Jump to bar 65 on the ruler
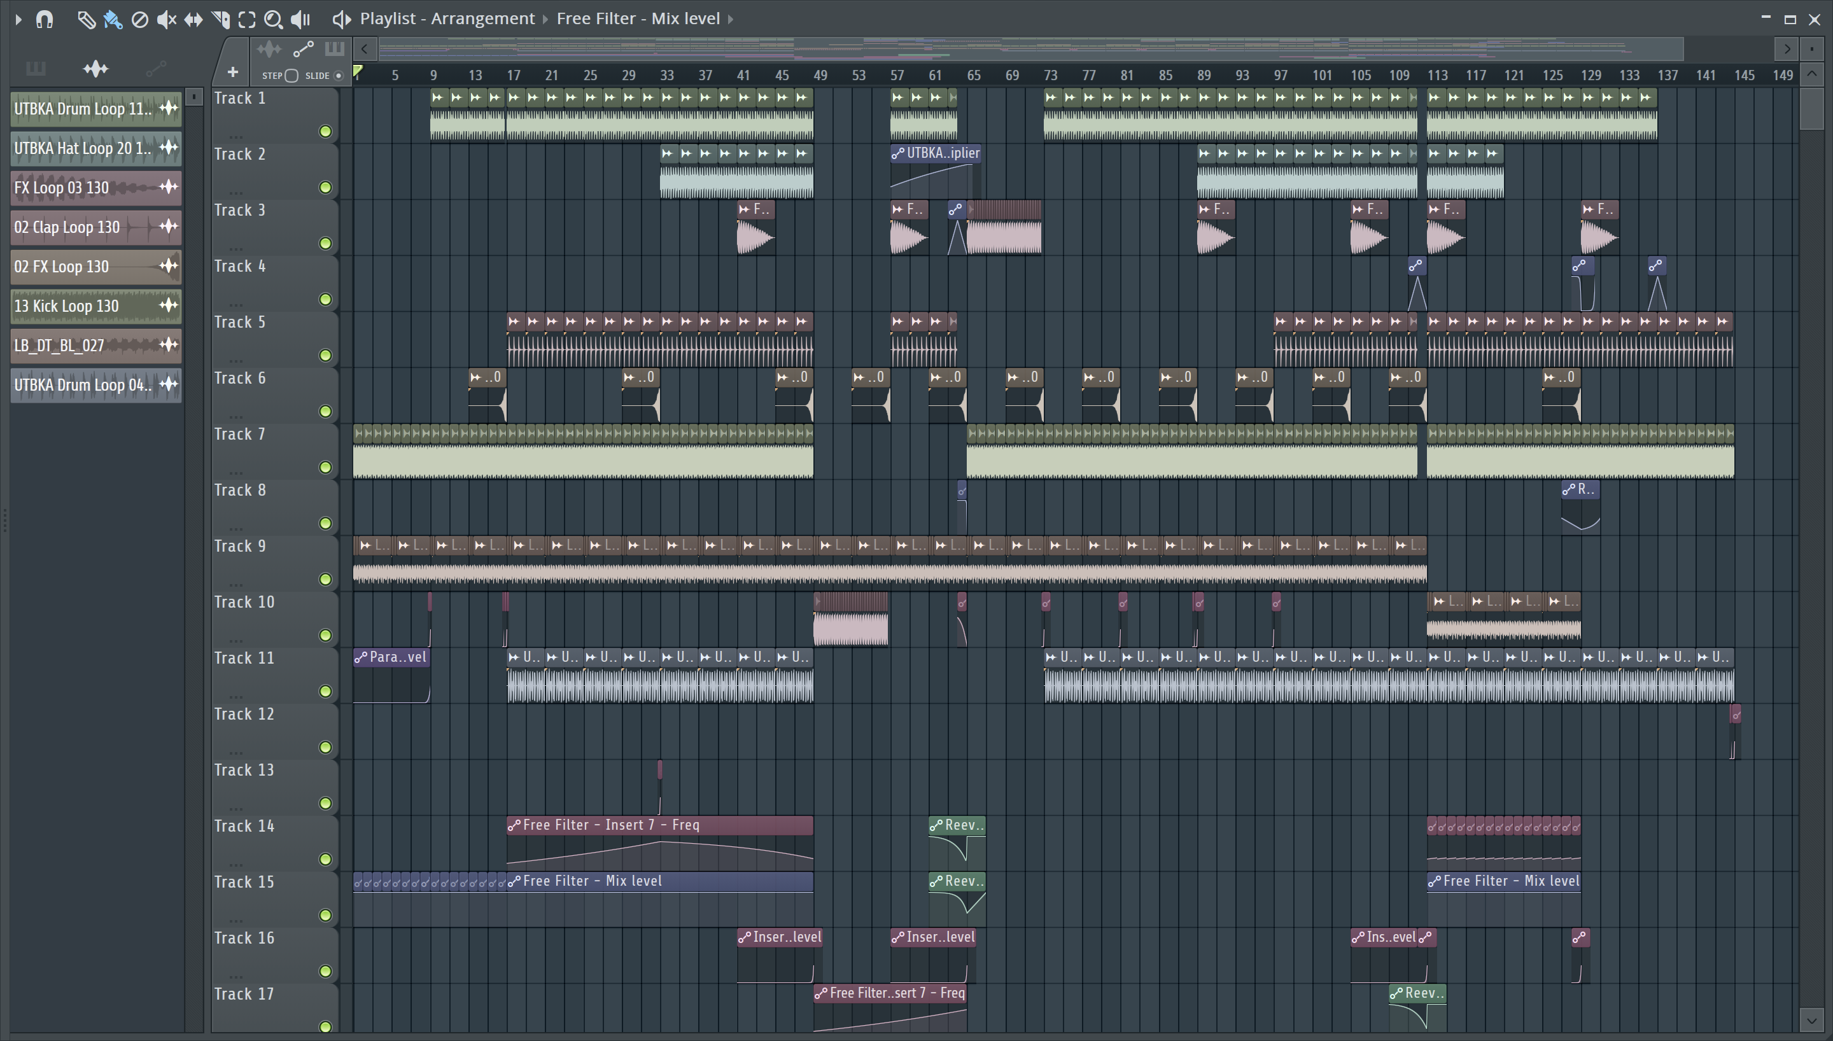This screenshot has height=1041, width=1833. [x=974, y=75]
